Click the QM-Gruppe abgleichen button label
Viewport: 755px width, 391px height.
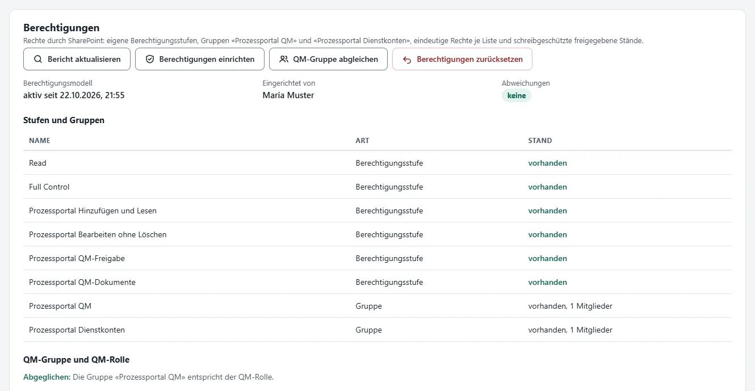pyautogui.click(x=335, y=59)
